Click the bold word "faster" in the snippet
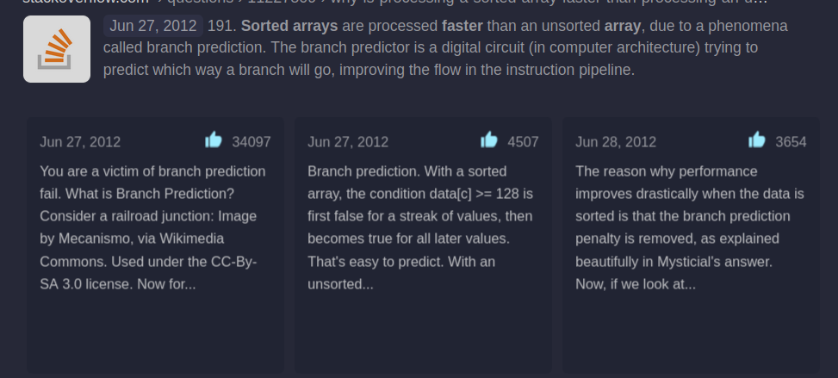 465,26
